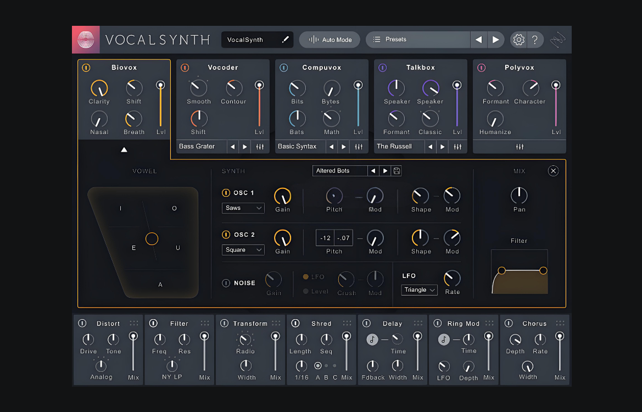Go to previous global preset arrow
The height and width of the screenshot is (412, 642).
pos(479,40)
